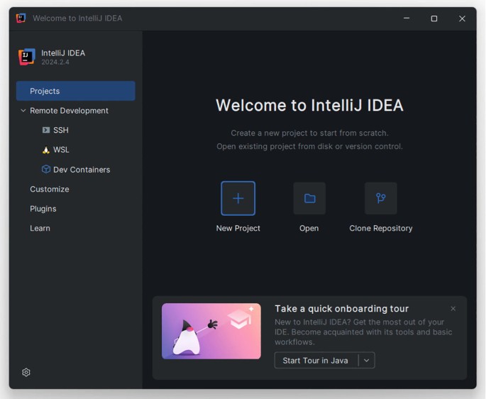This screenshot has height=399, width=486.
Task: Click the New Project text label
Action: (238, 229)
